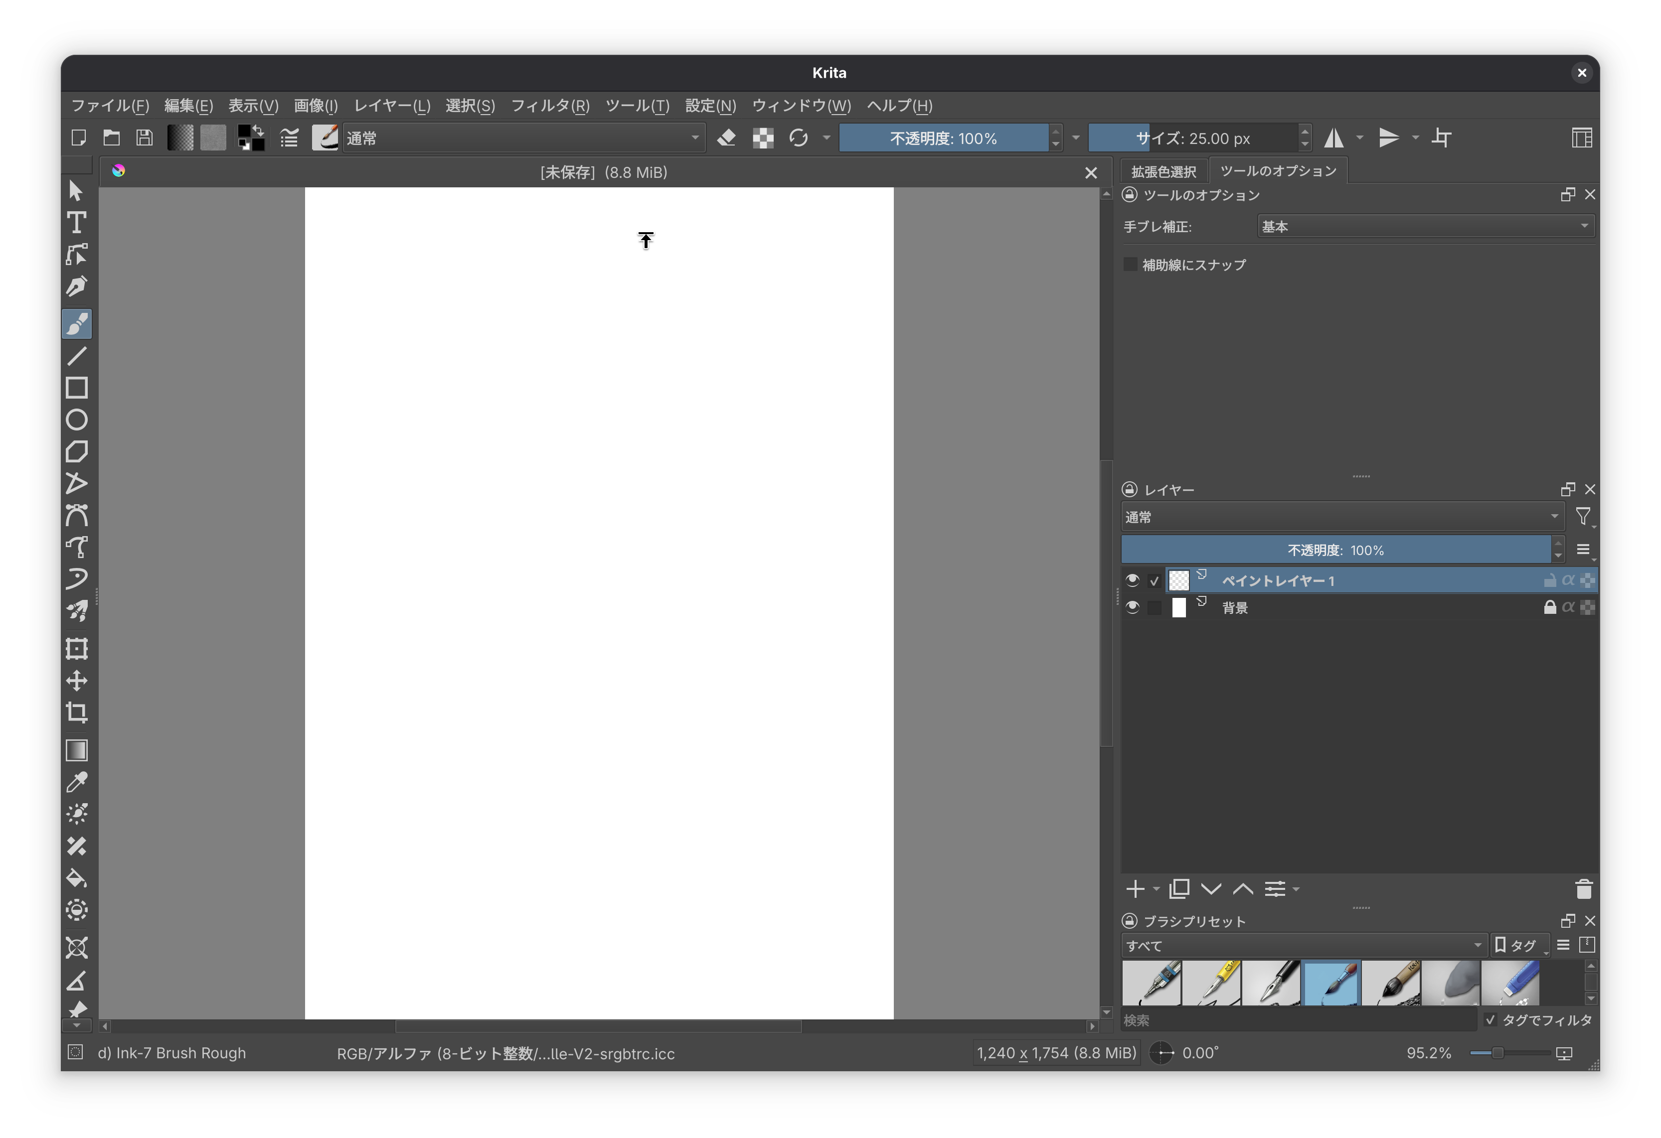Select the Crop tool
The image size is (1661, 1138).
pyautogui.click(x=76, y=712)
